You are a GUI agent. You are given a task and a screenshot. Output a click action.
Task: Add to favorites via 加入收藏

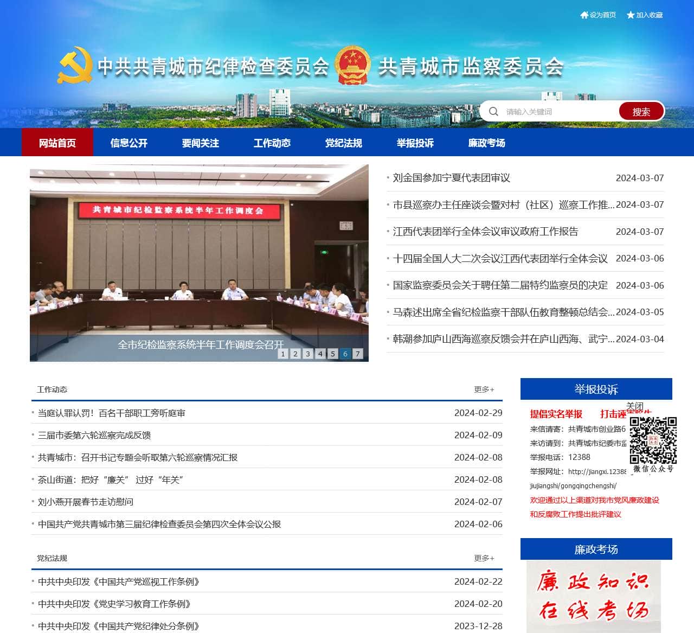(650, 15)
